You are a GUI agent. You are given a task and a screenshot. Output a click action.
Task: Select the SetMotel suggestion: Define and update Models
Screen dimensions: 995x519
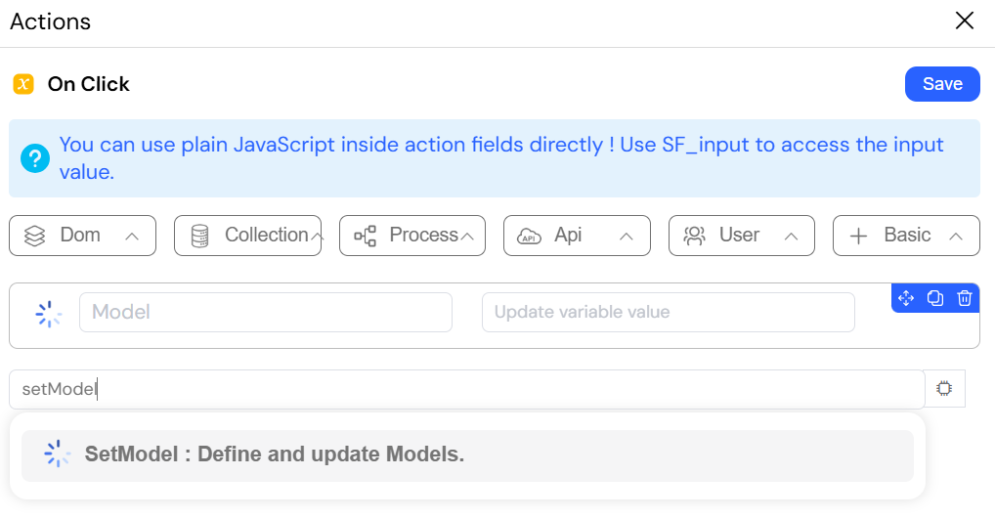click(467, 455)
